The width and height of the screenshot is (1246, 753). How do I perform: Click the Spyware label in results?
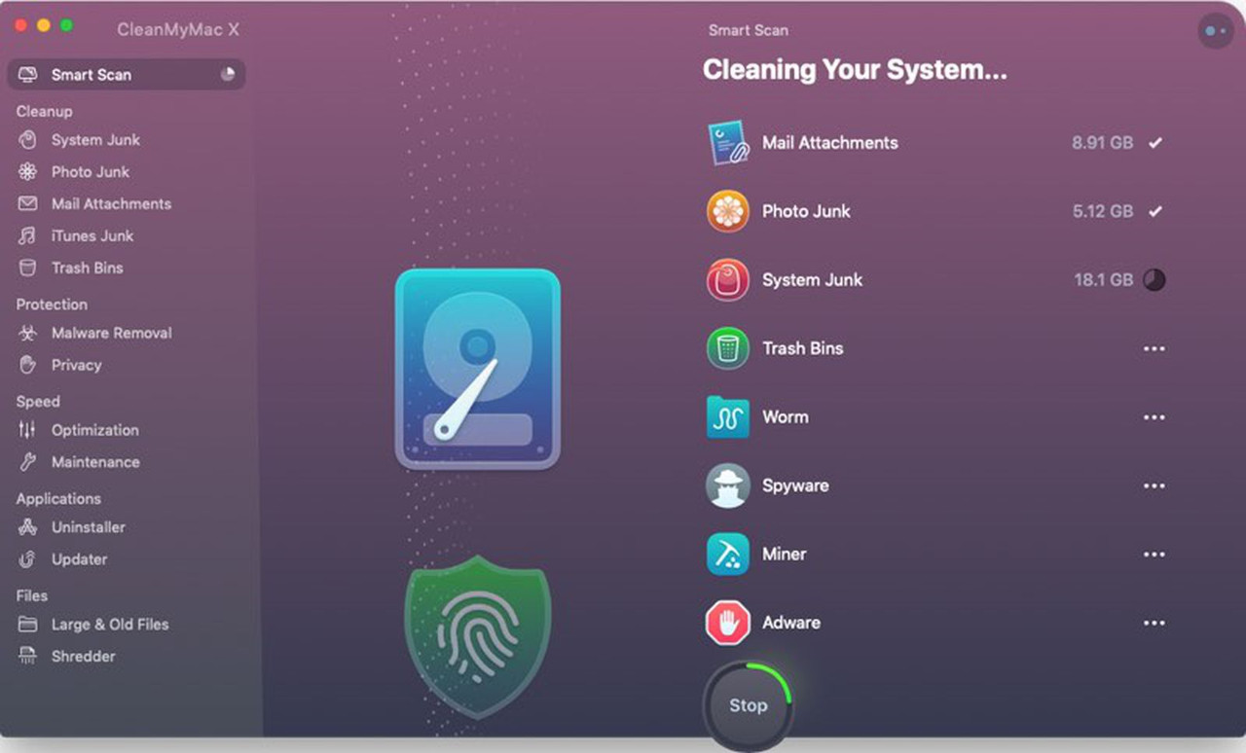pos(795,485)
